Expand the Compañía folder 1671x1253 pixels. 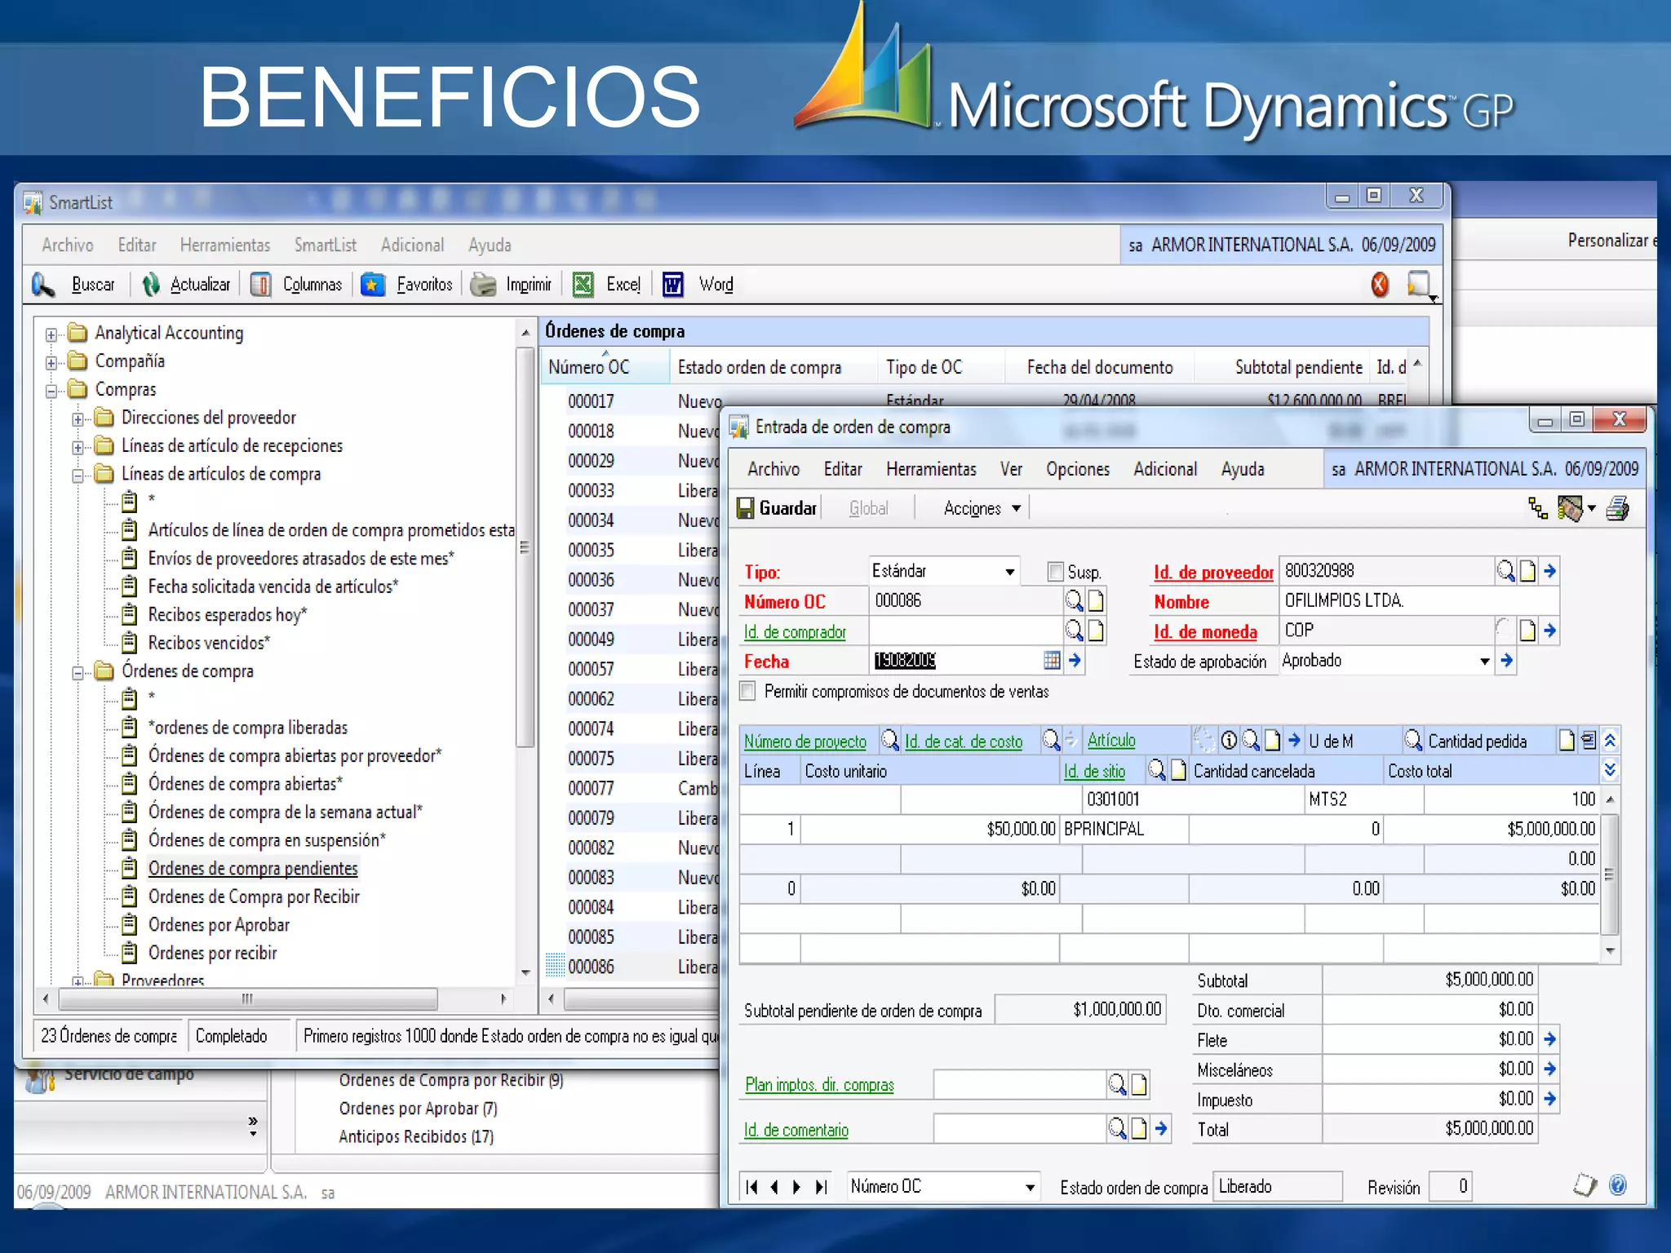51,363
